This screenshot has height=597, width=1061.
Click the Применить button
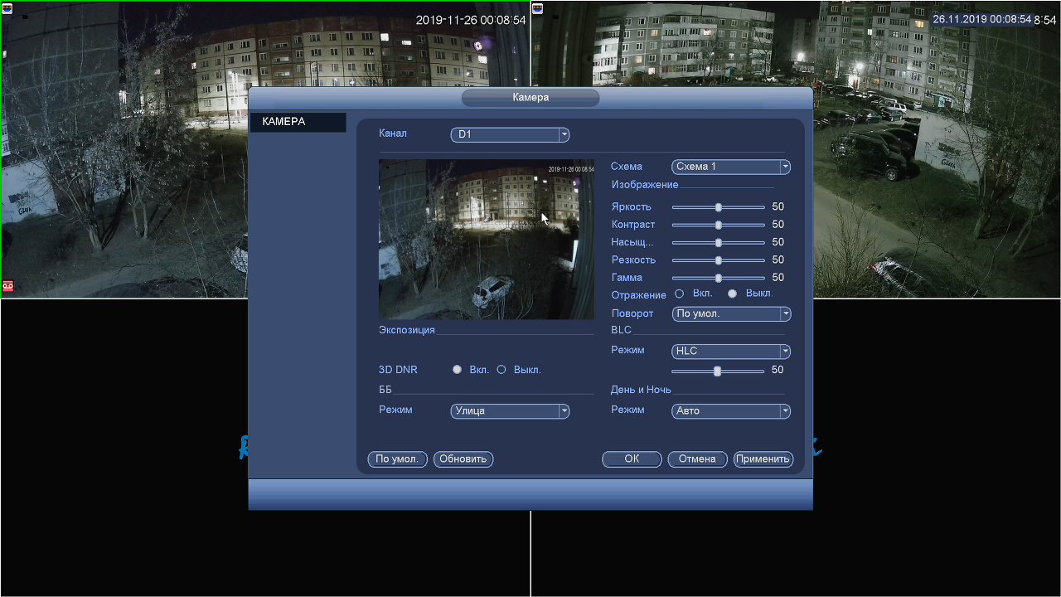click(763, 459)
